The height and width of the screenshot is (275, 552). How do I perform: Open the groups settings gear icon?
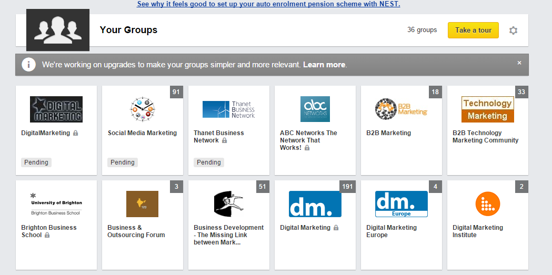(513, 30)
